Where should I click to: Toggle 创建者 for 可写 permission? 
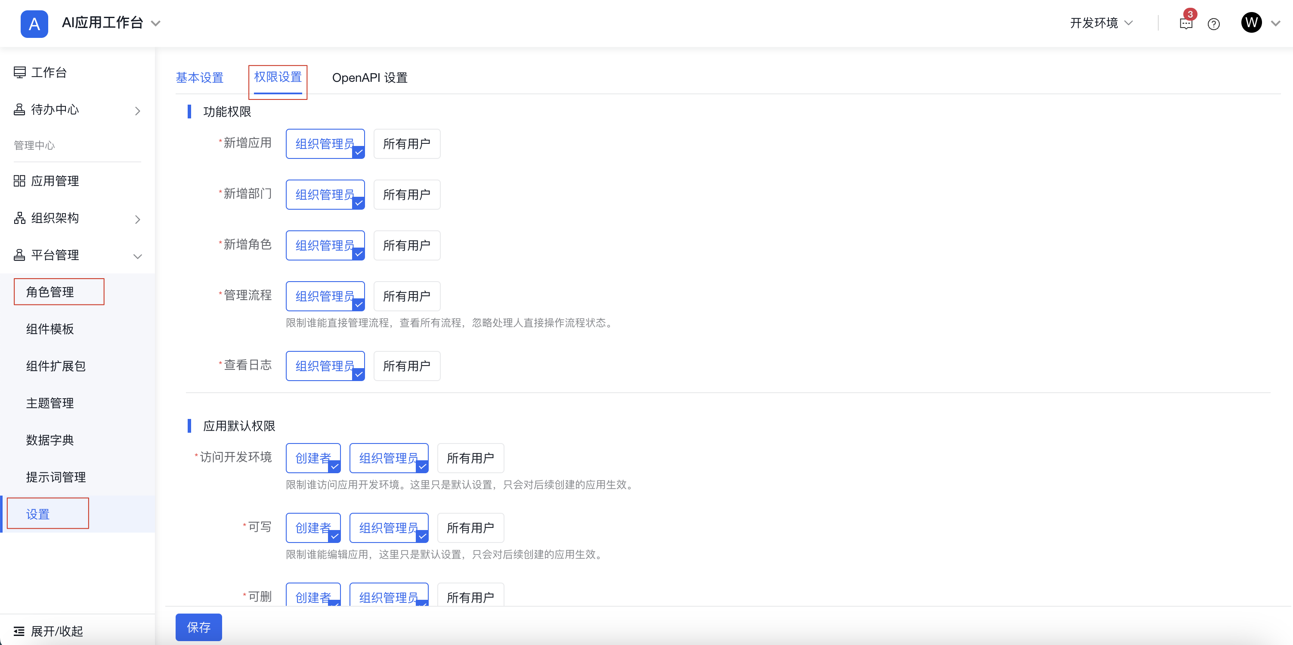point(313,528)
